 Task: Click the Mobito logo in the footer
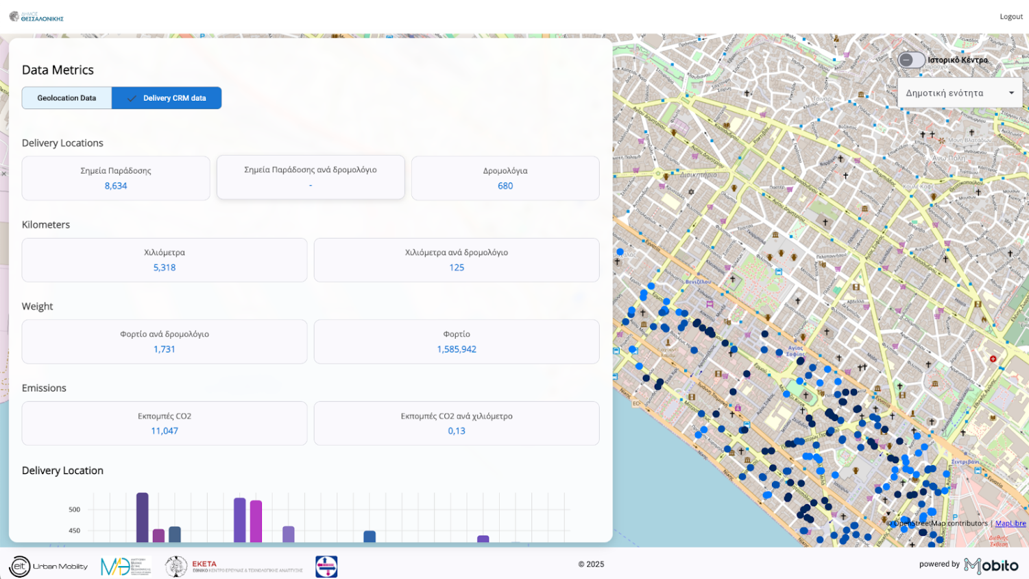pos(991,565)
